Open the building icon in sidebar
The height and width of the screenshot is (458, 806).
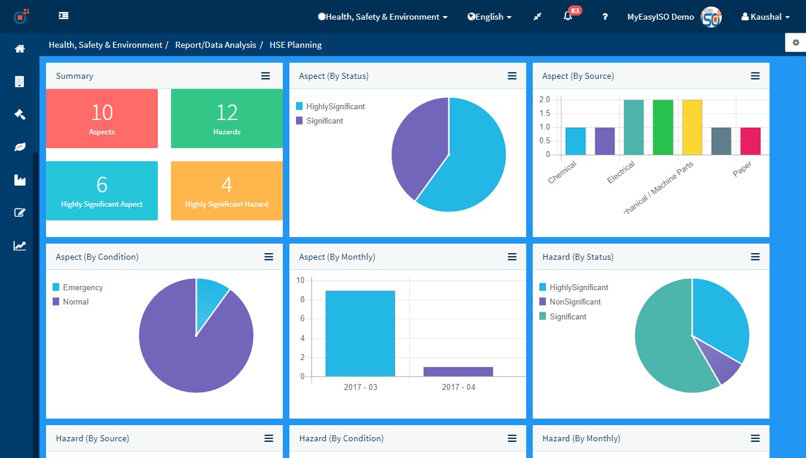coord(20,82)
